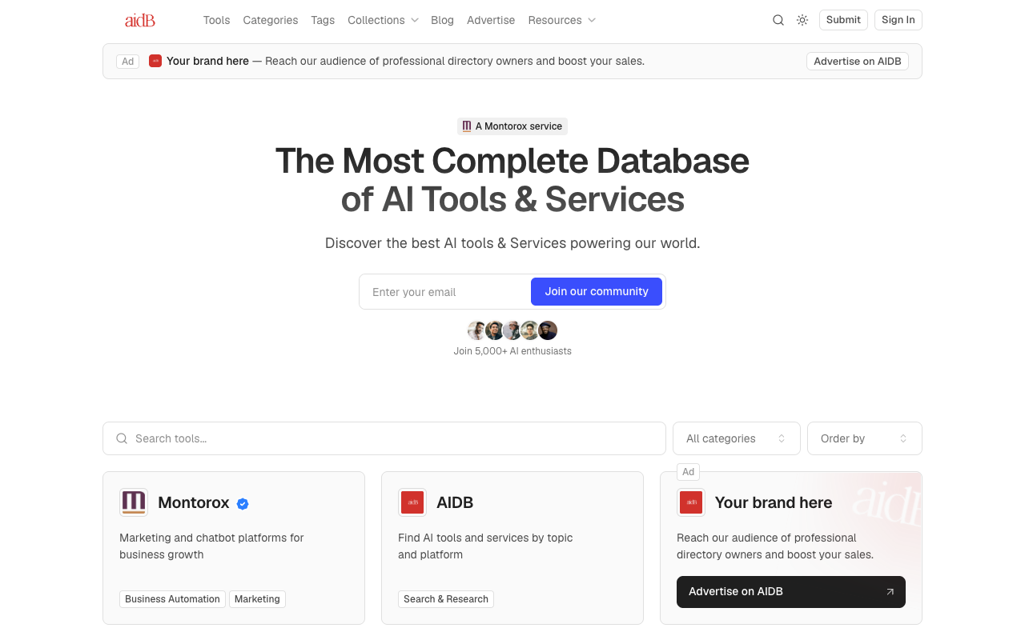The image size is (1025, 640).
Task: Click the Montorox logo in service badge
Action: [x=467, y=126]
